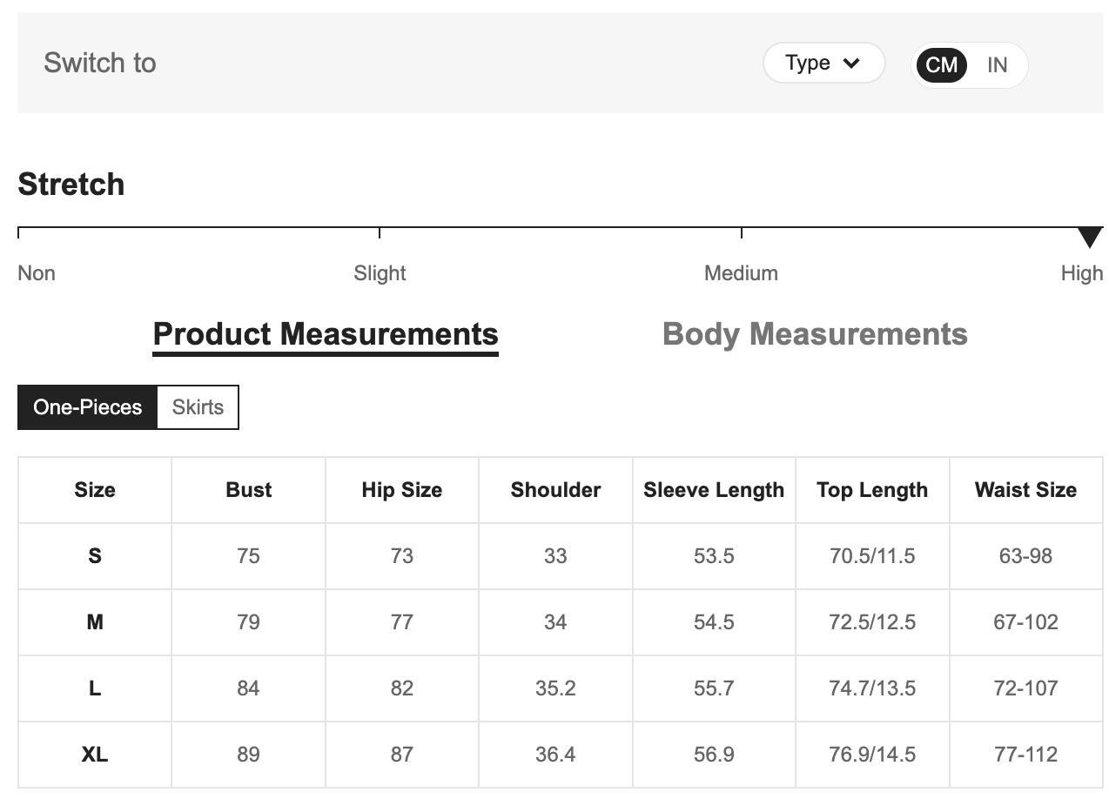Select the S size row label

coord(95,556)
